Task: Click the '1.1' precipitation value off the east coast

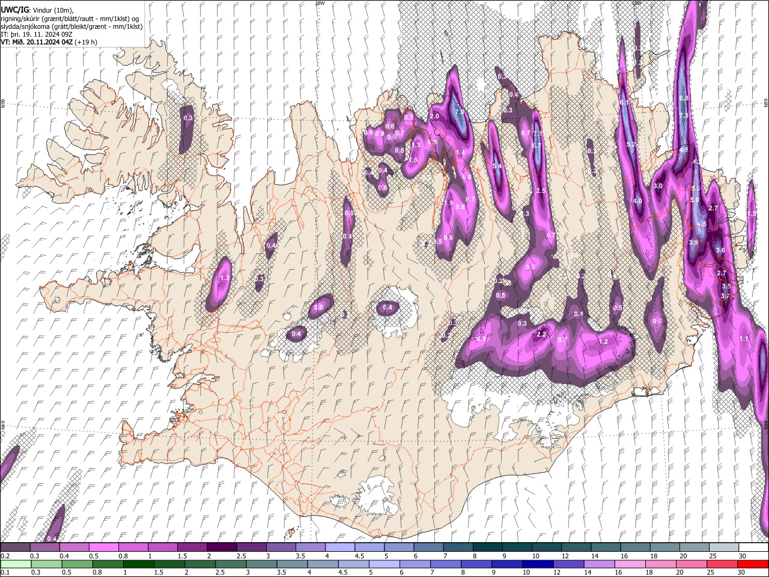Action: (x=744, y=339)
